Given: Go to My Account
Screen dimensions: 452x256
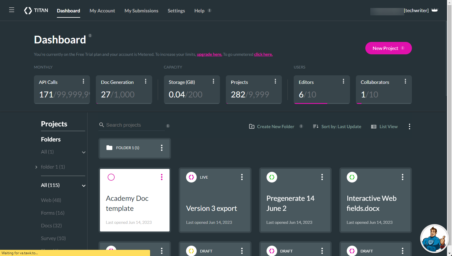Looking at the screenshot, I should tap(102, 11).
